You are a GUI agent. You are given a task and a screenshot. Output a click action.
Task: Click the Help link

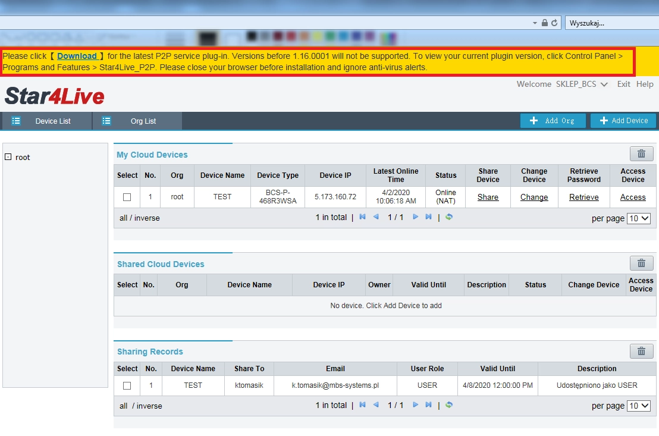(645, 84)
